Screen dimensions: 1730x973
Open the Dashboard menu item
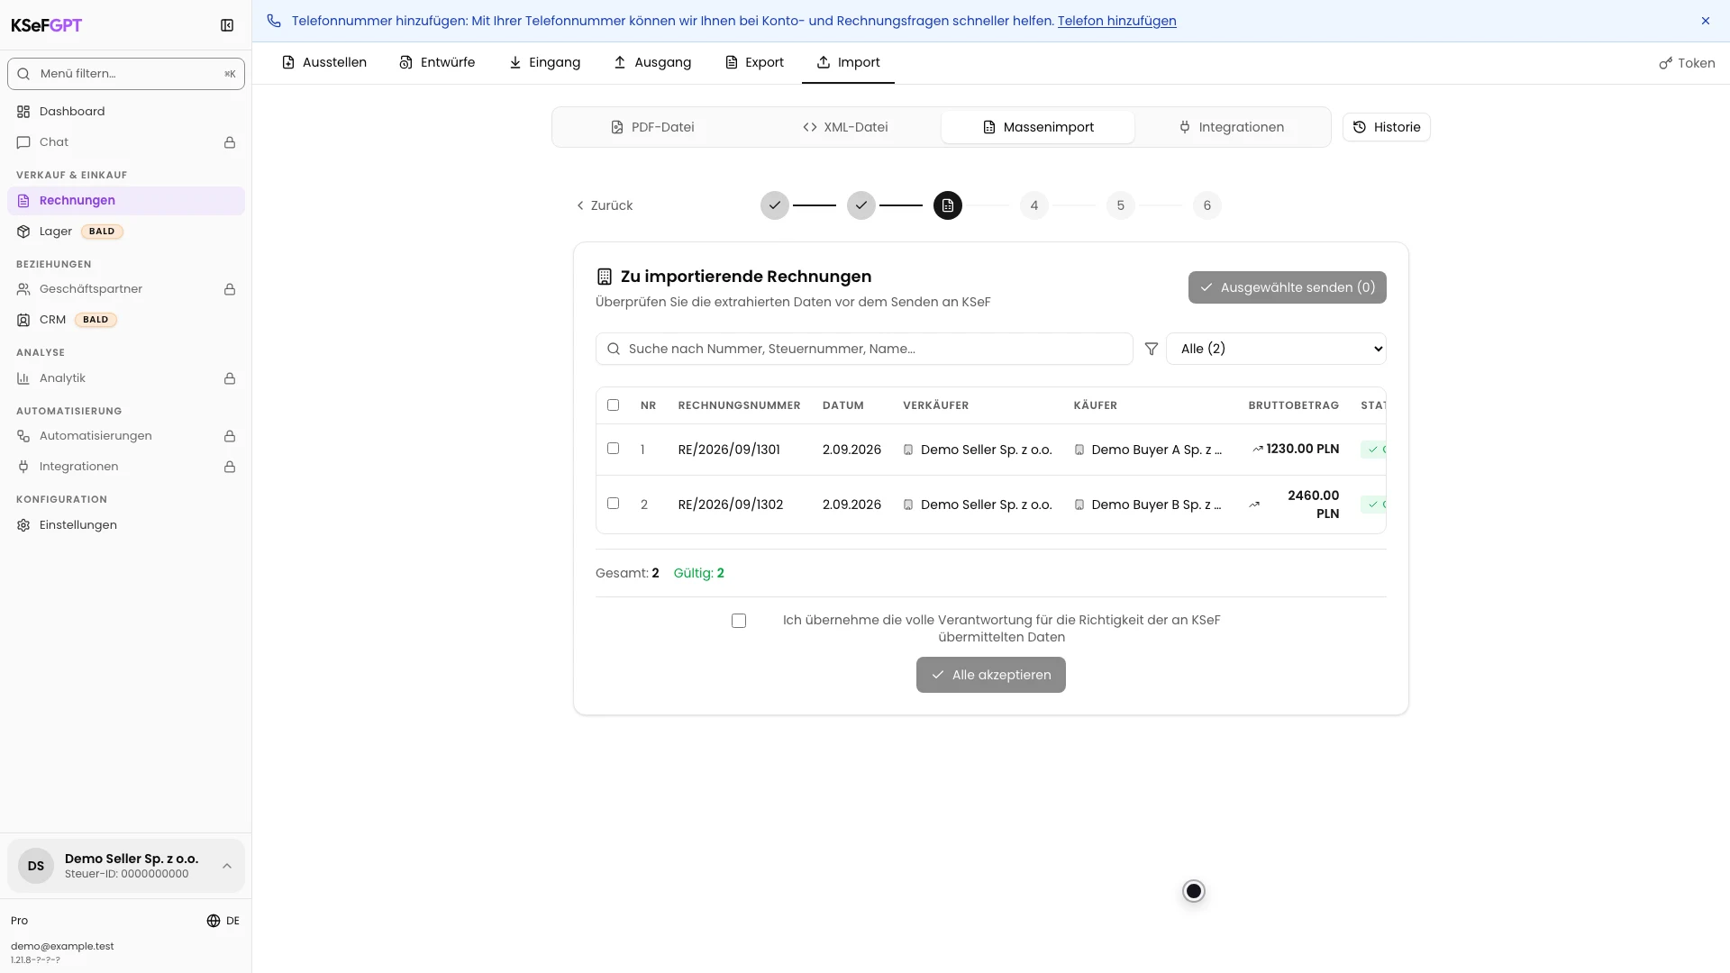point(126,112)
